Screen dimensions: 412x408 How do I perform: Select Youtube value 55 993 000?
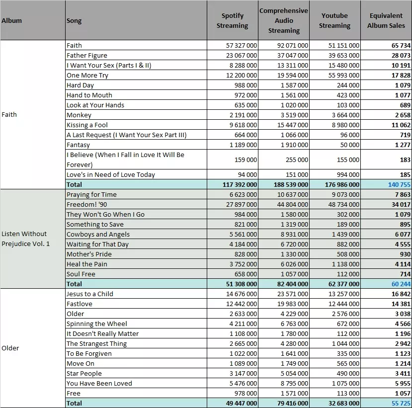coord(335,75)
